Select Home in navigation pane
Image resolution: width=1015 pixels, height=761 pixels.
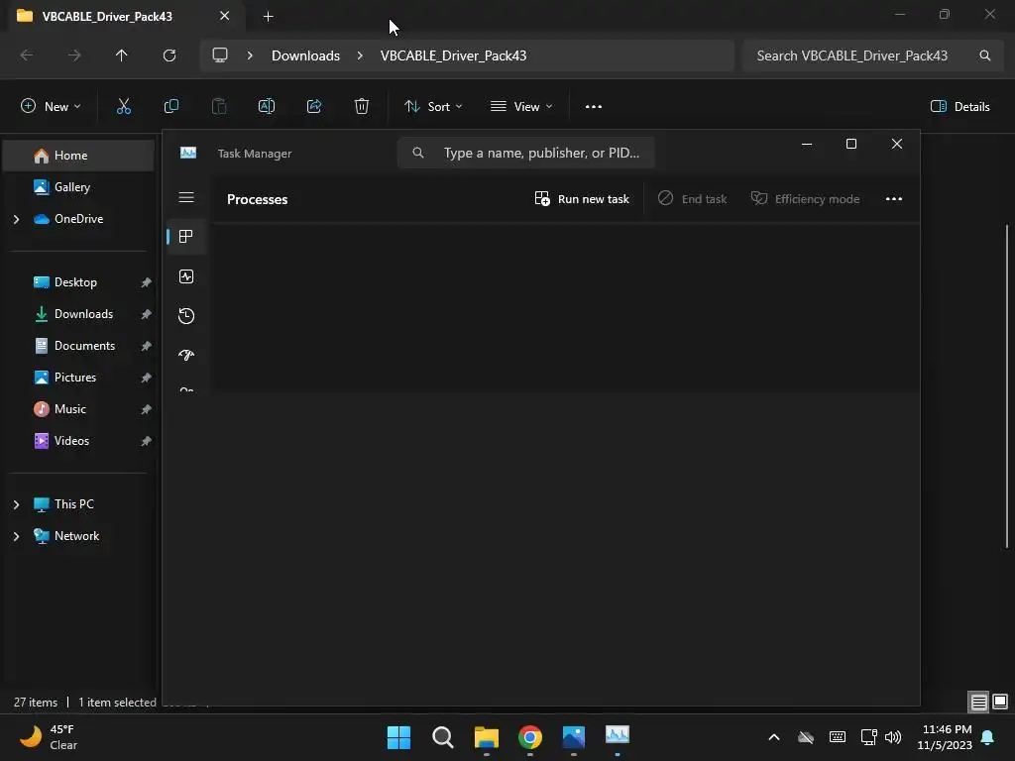coord(78,156)
